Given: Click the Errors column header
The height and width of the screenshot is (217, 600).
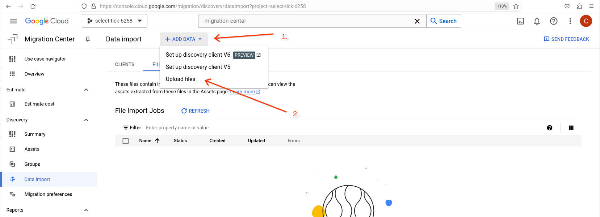Looking at the screenshot, I should (294, 141).
